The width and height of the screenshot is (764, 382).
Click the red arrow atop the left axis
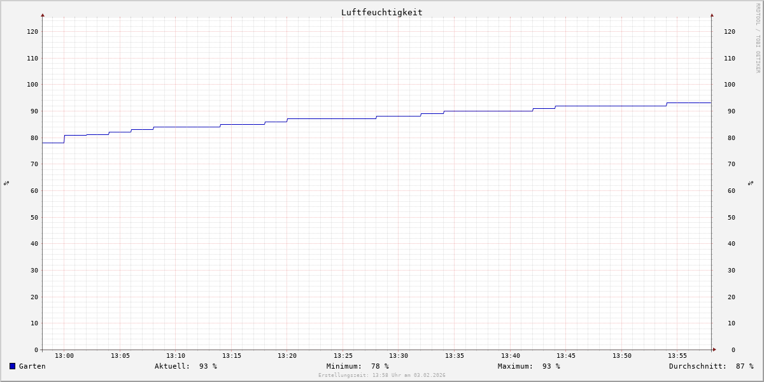[43, 15]
